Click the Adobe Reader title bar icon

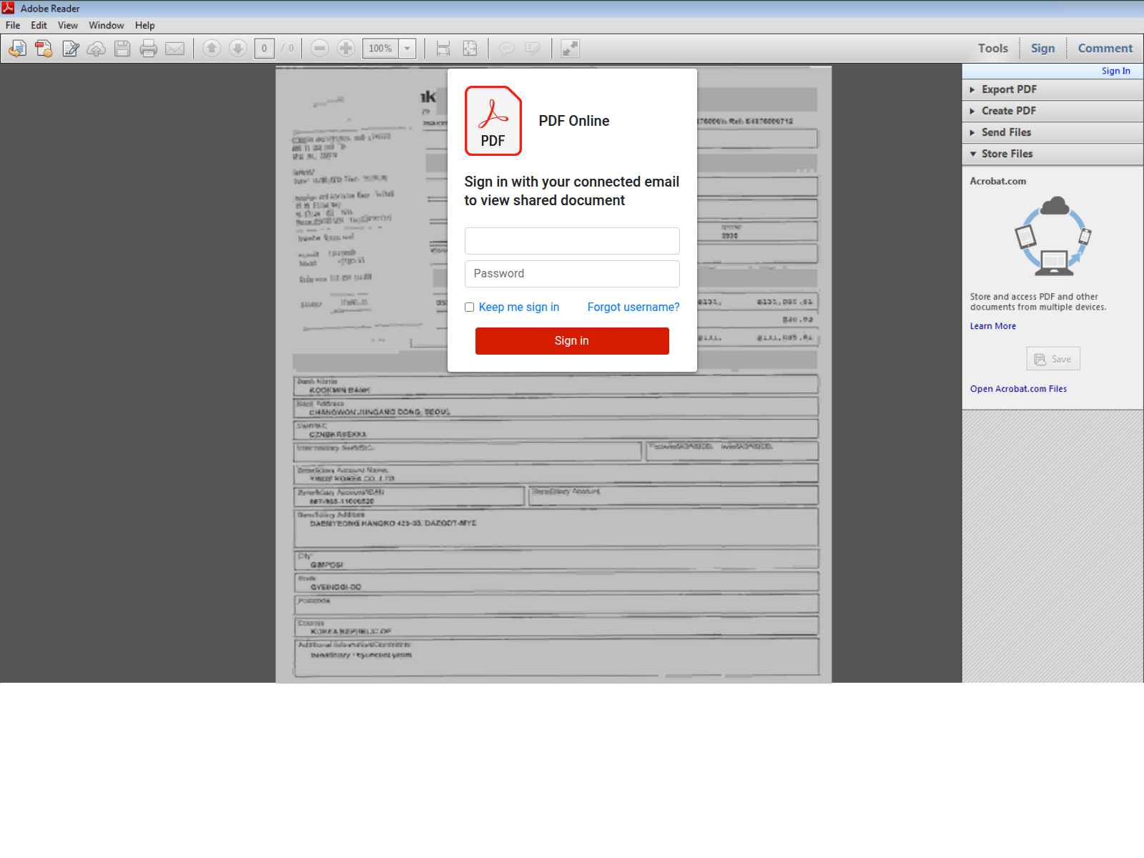[9, 8]
